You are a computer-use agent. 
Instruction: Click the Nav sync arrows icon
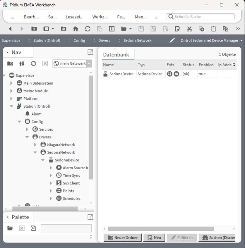22,63
